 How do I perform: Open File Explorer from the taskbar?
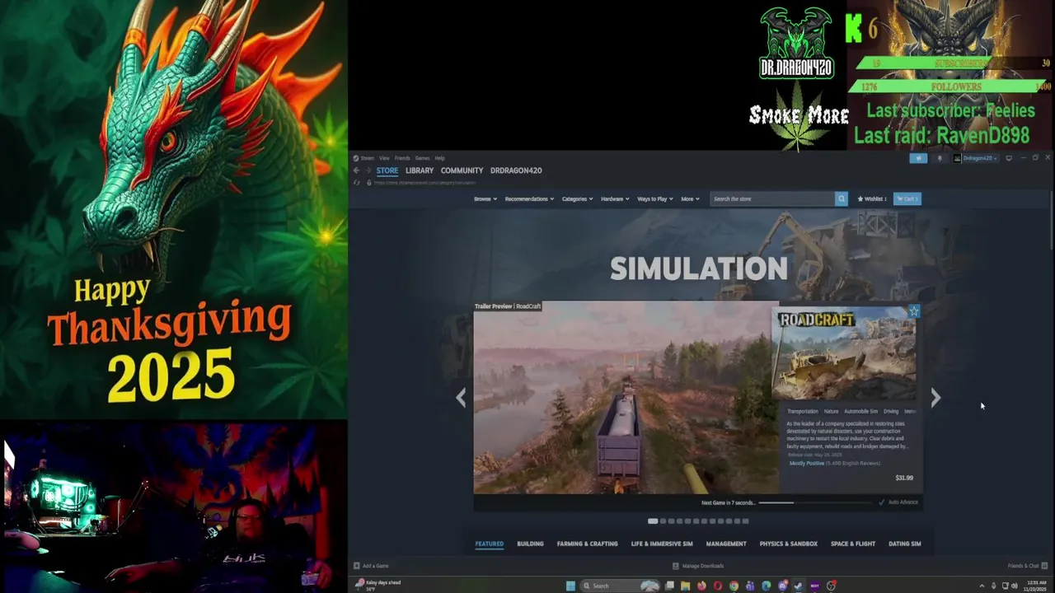(686, 586)
